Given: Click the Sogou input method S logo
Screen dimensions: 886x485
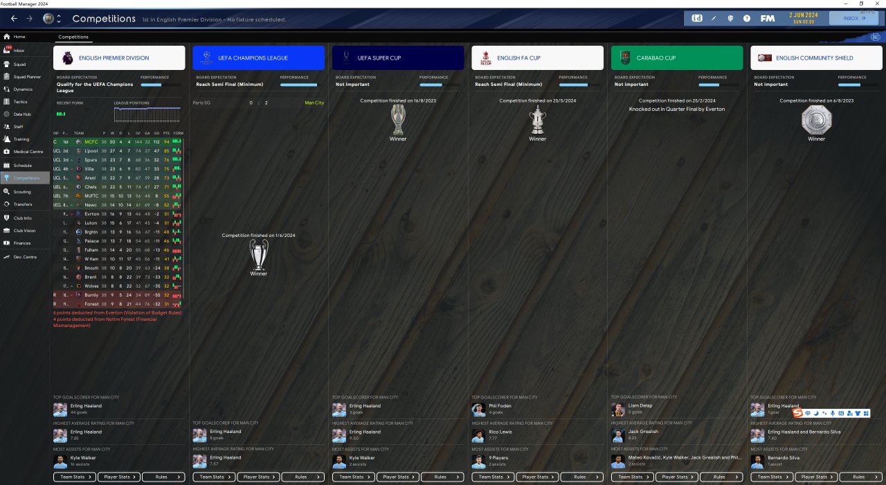Looking at the screenshot, I should coord(797,414).
